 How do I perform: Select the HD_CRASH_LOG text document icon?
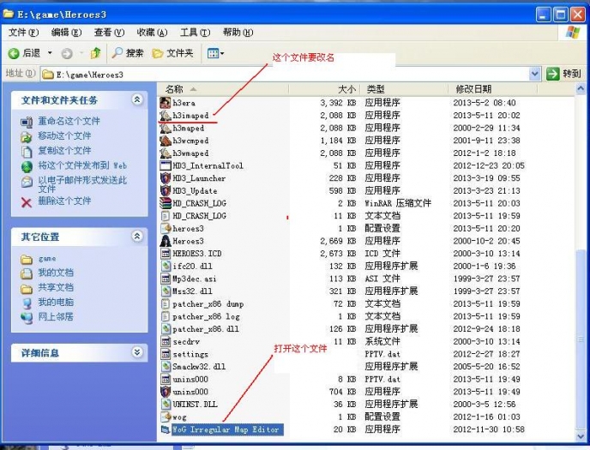click(166, 216)
